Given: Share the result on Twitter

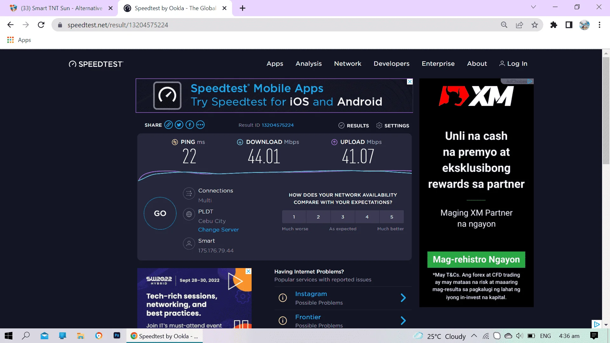Looking at the screenshot, I should pyautogui.click(x=179, y=125).
